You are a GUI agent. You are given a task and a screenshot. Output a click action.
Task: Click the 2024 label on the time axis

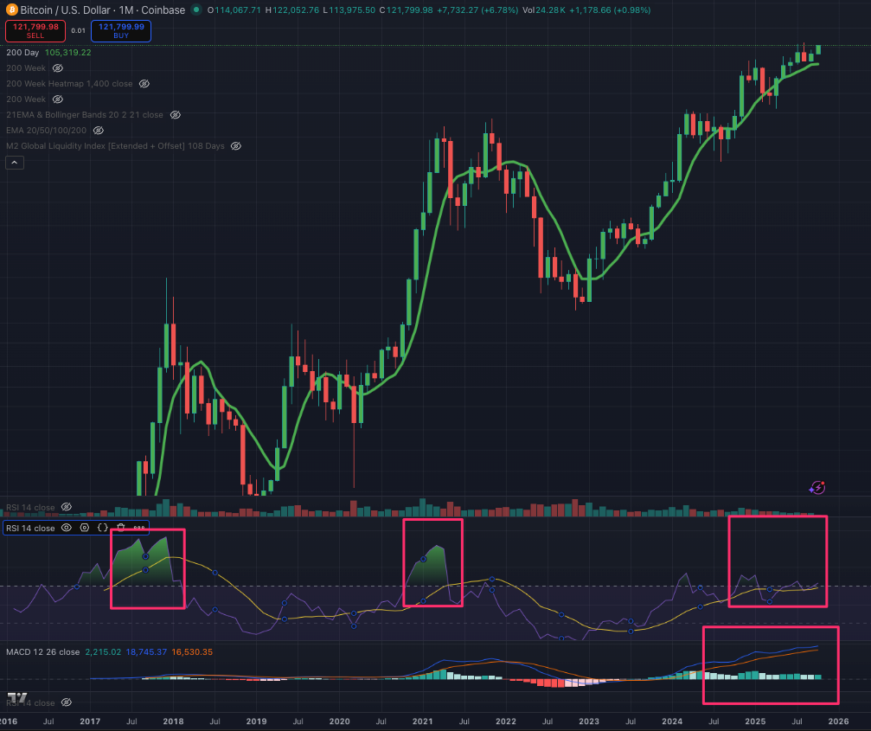point(672,721)
